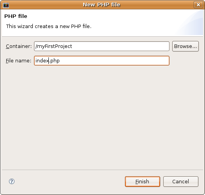Click empty space right of /myFirstProject text
The image size is (205, 195).
(120, 46)
